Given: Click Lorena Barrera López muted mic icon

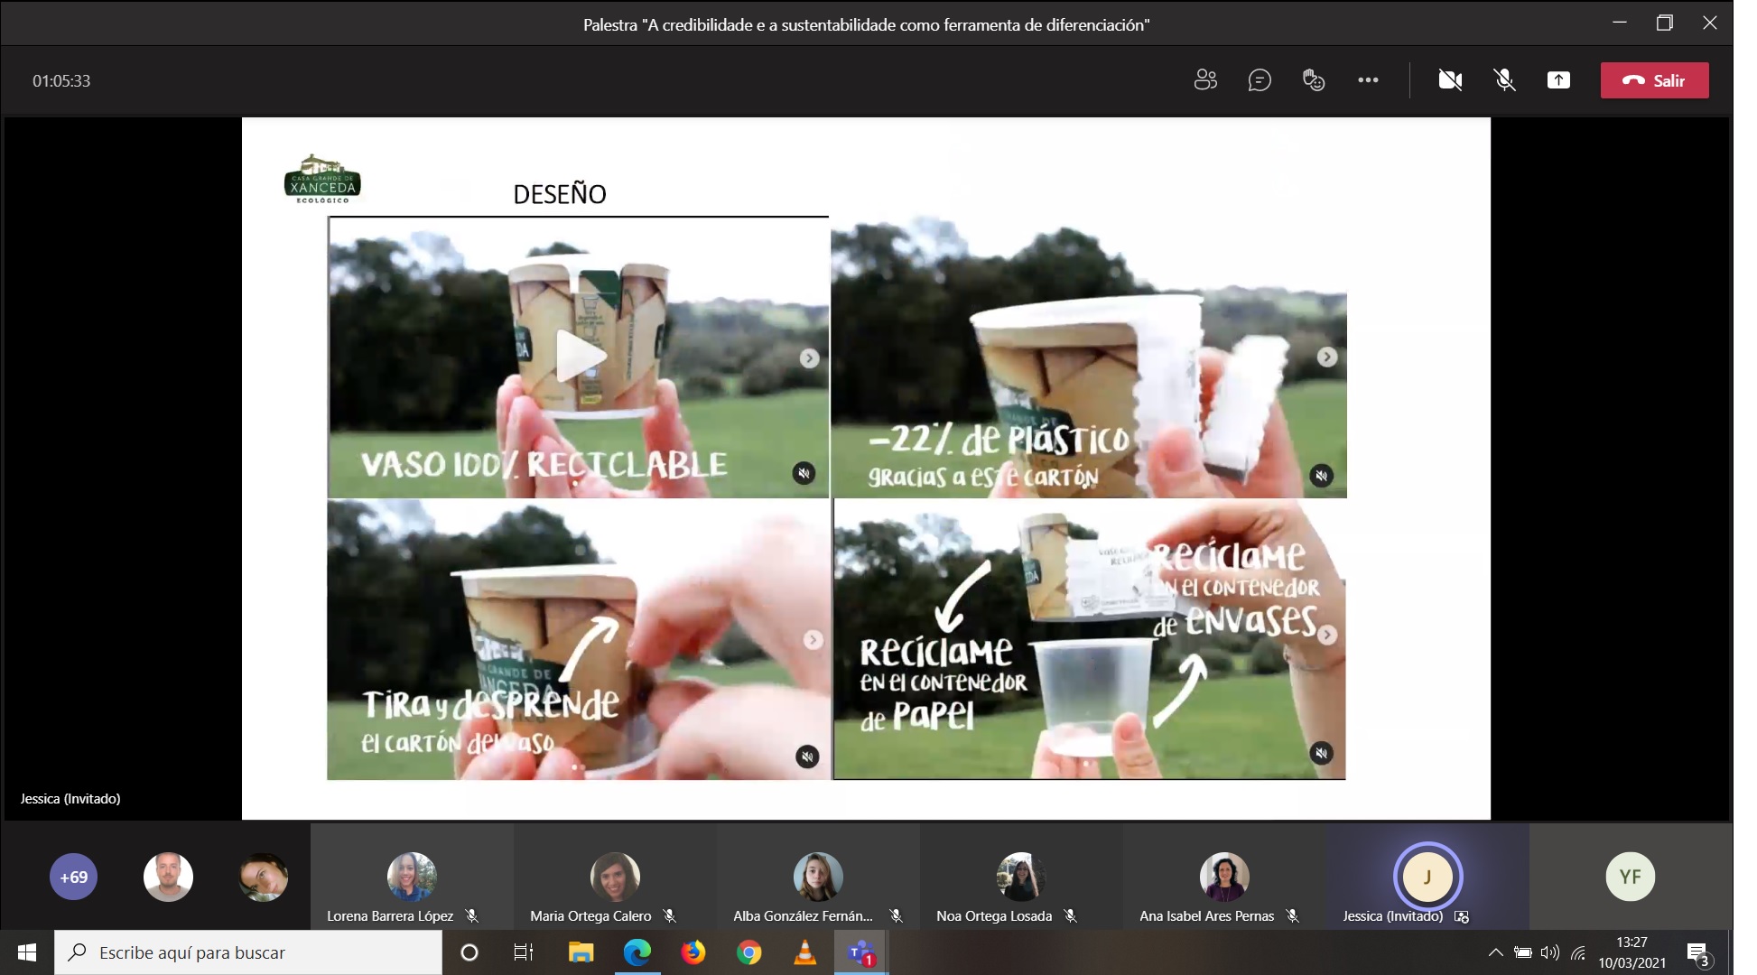Looking at the screenshot, I should pos(471,915).
